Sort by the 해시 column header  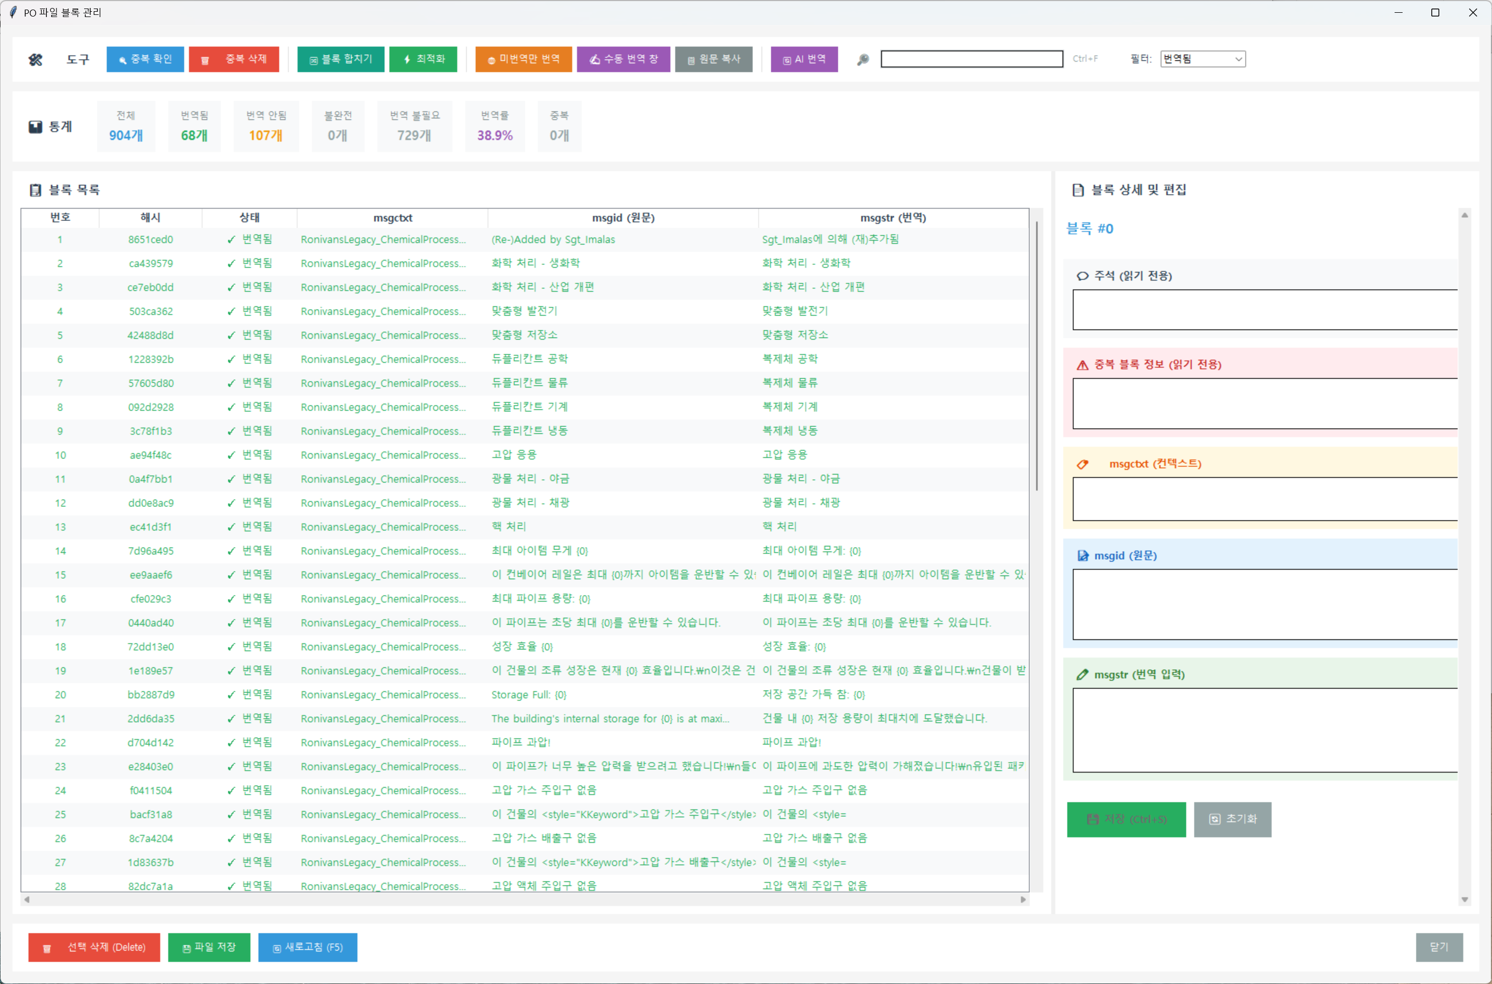click(x=150, y=218)
